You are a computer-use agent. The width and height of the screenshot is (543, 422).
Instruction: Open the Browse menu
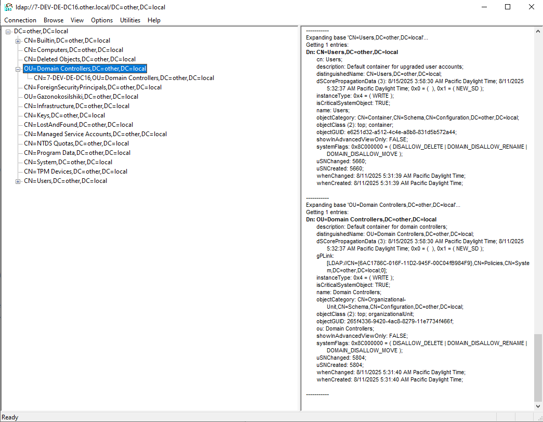54,20
